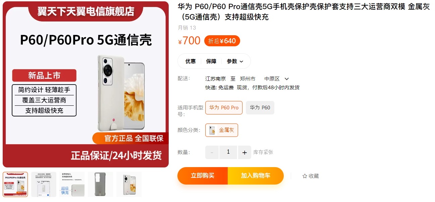Click the 立即购买 button
This screenshot has height=202, width=435.
pyautogui.click(x=203, y=176)
